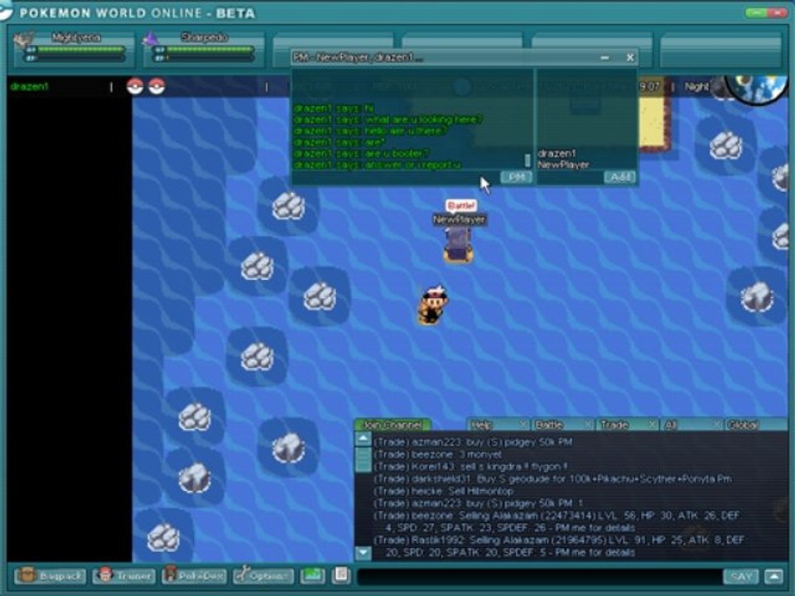Viewport: 795px width, 596px height.
Task: Click 'answer or i report u' PM message
Action: (377, 165)
